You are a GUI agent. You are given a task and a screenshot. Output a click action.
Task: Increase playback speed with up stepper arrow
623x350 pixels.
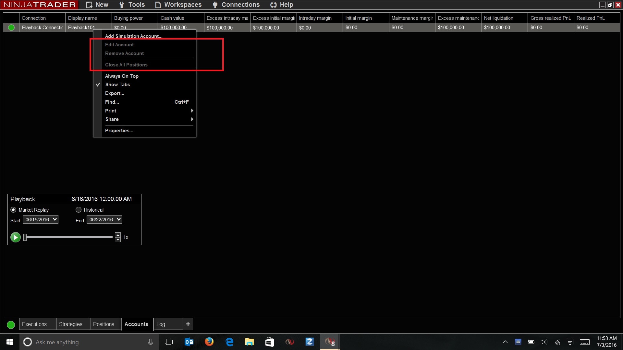coord(118,235)
